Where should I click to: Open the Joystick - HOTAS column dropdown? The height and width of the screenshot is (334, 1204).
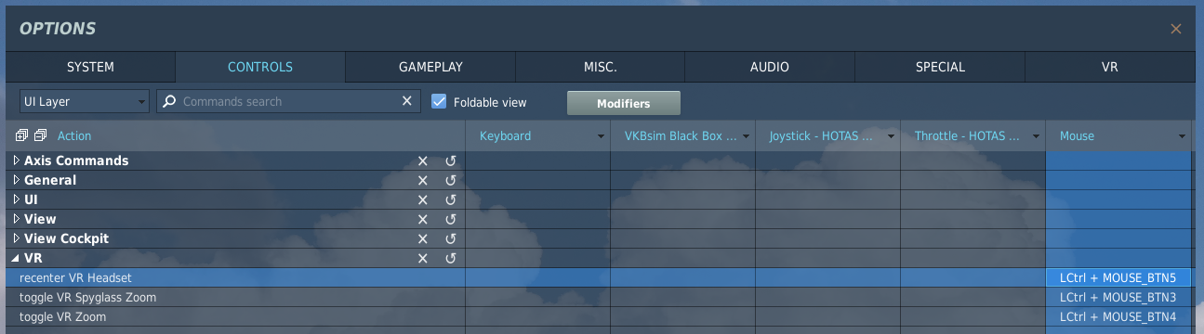click(892, 136)
